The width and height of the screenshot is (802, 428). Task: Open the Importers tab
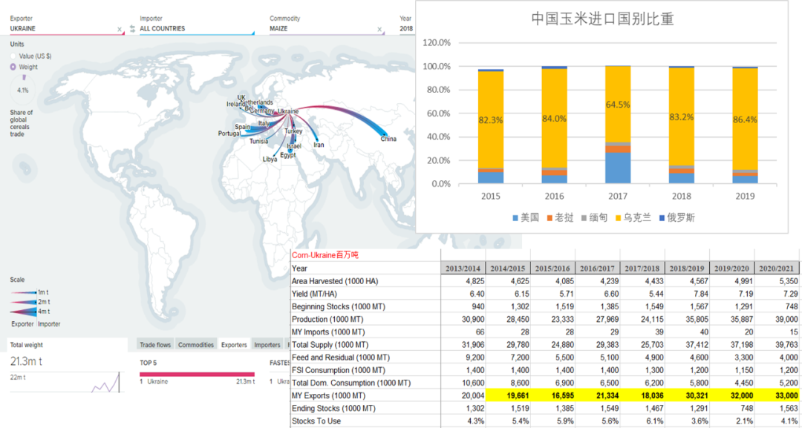(267, 345)
